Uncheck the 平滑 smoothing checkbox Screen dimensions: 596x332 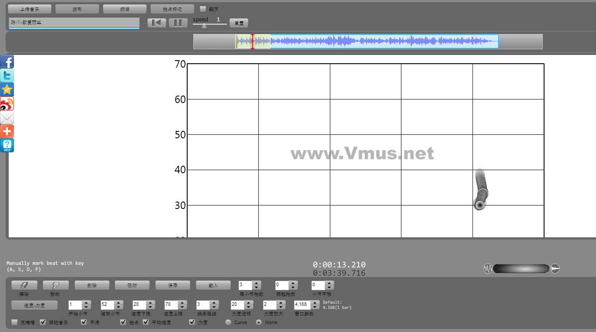[x=84, y=322]
